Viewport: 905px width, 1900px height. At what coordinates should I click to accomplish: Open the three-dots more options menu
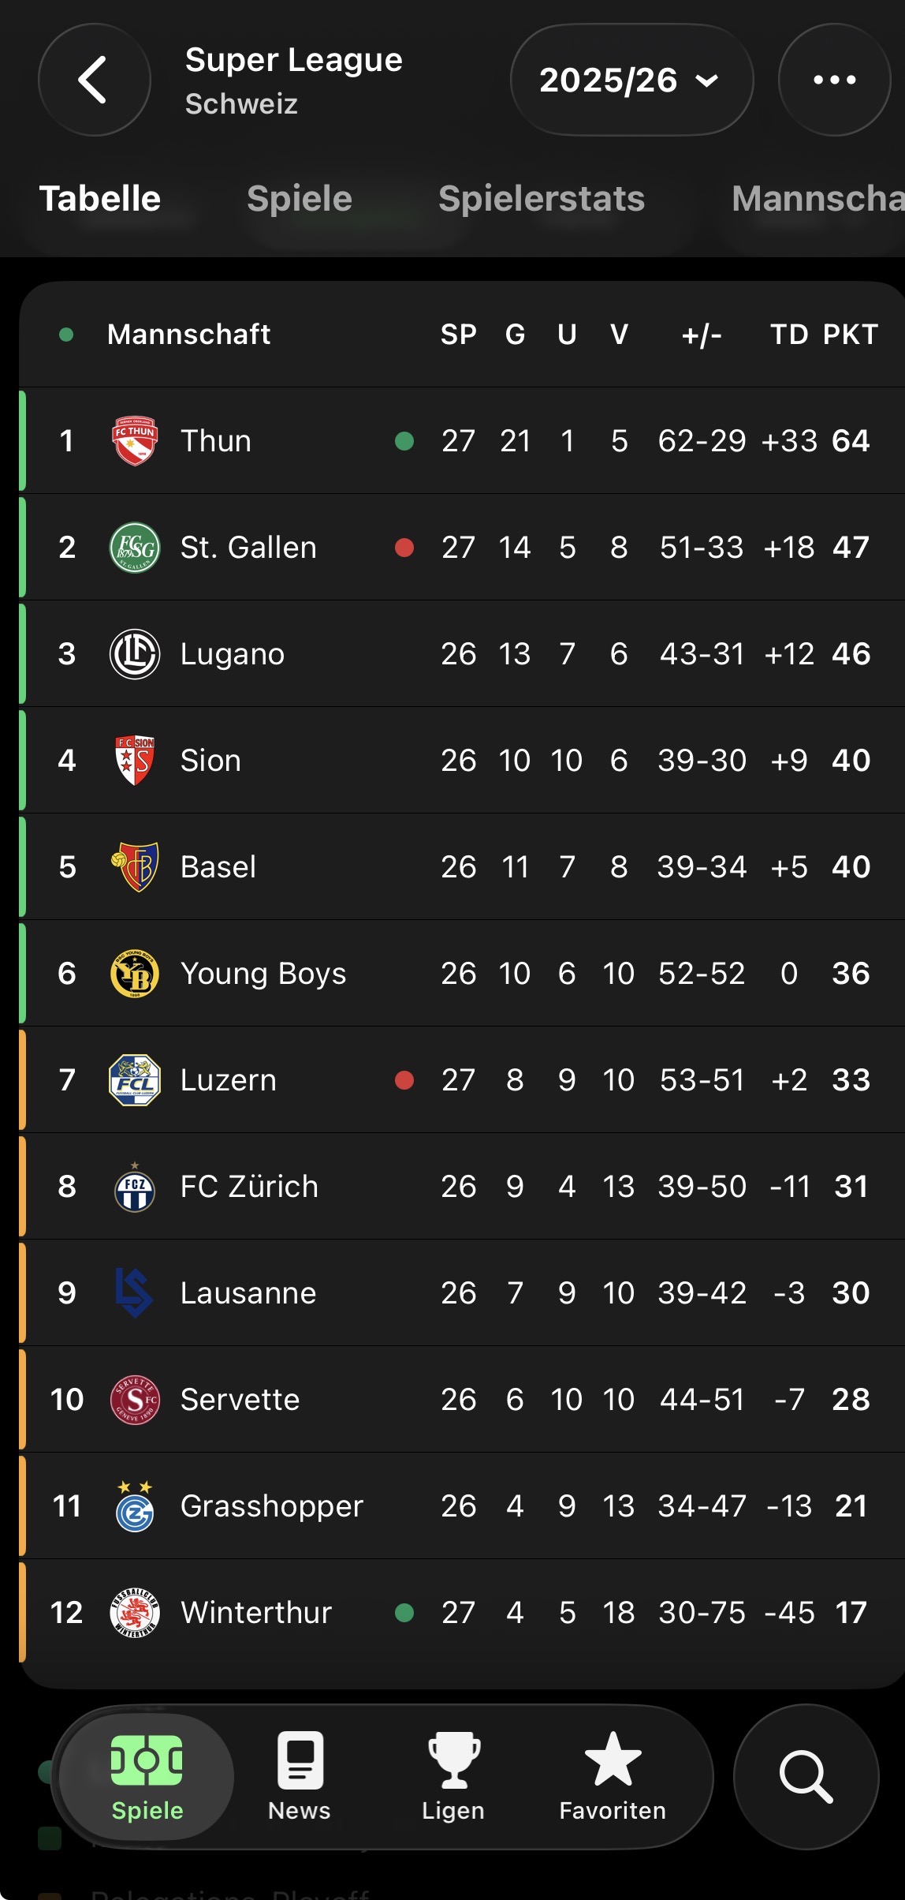(x=834, y=80)
